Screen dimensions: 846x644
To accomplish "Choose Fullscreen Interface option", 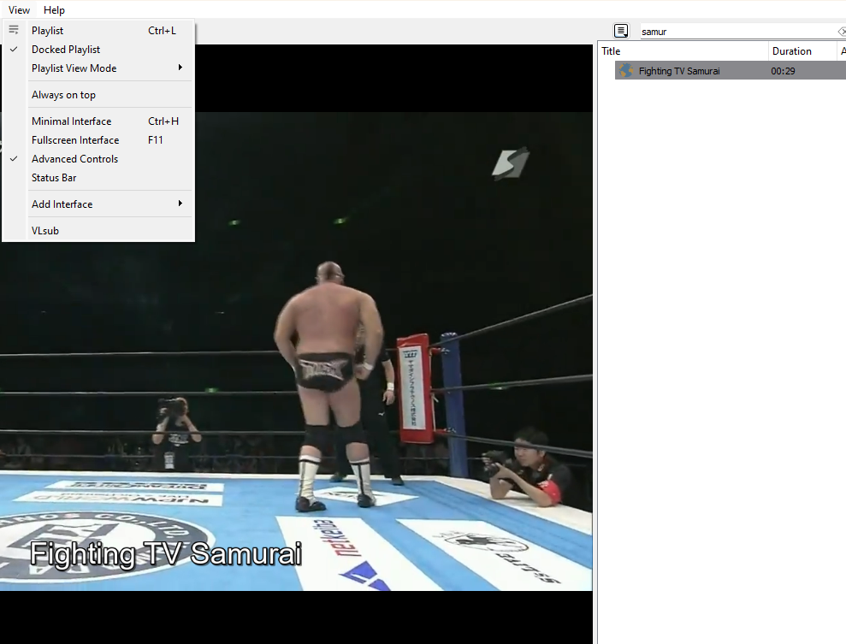I will [98, 140].
